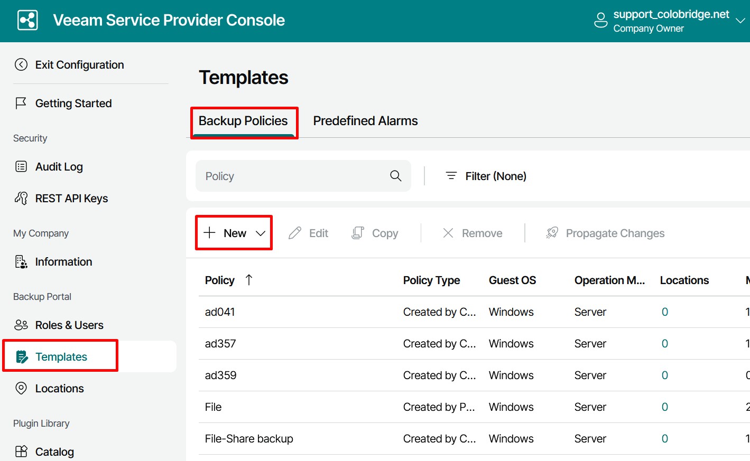750x461 pixels.
Task: Click the search magnifier icon
Action: click(395, 176)
